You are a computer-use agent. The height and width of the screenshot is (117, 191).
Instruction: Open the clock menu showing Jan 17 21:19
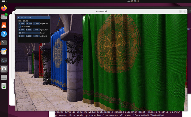pyautogui.click(x=133, y=1)
